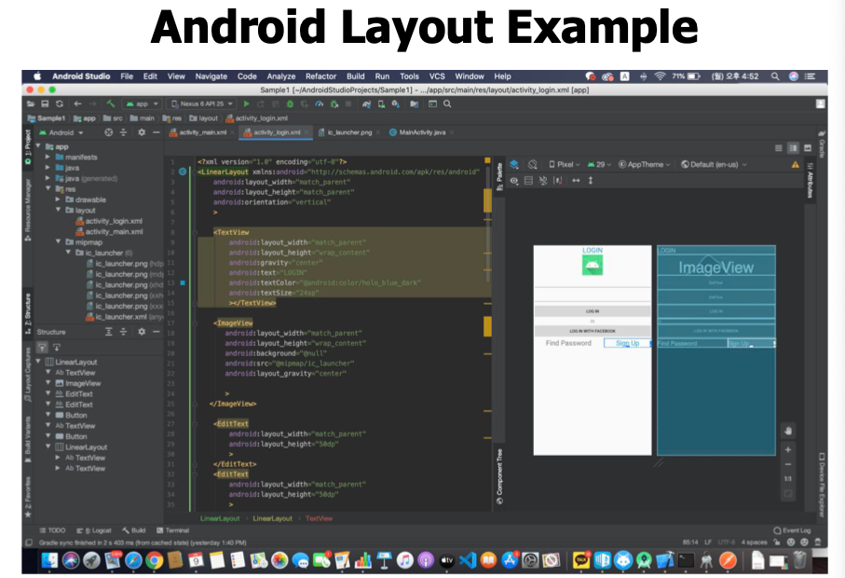Toggle the design view options eye icon

(514, 181)
